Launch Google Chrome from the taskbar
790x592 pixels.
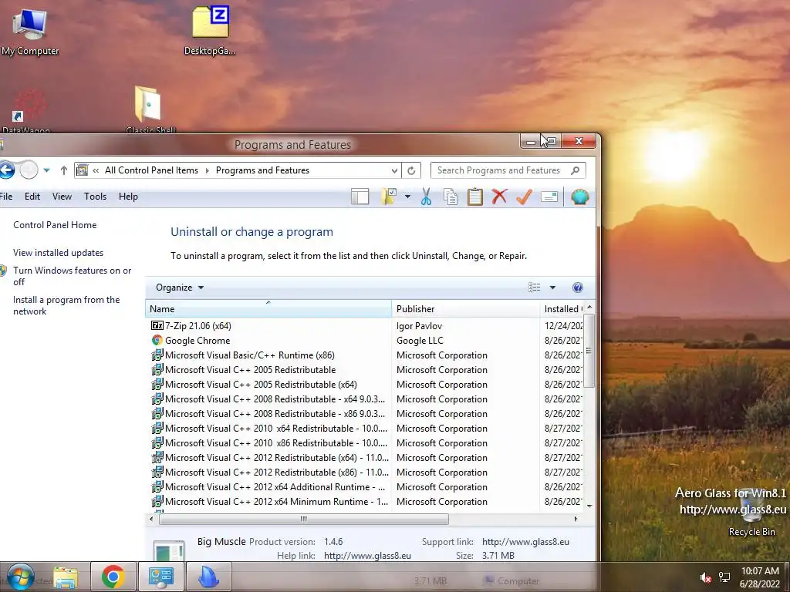point(113,577)
